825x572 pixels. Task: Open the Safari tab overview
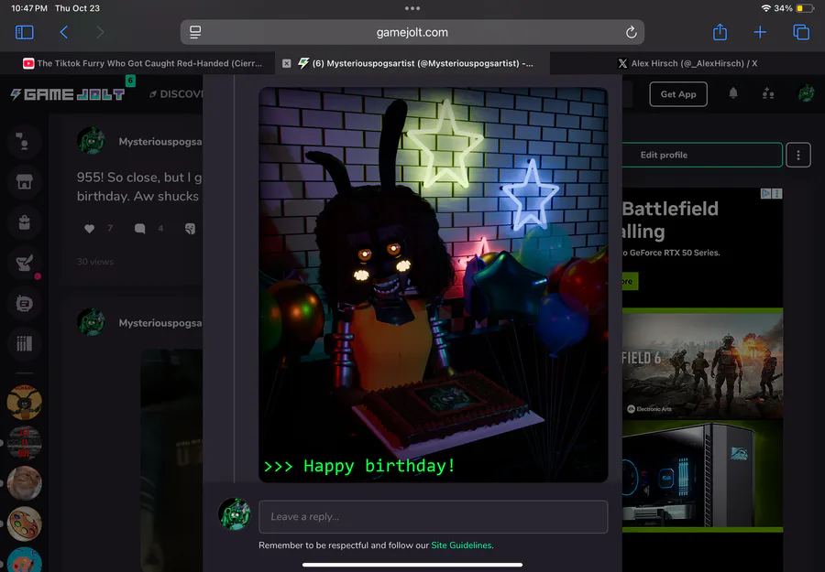tap(801, 33)
